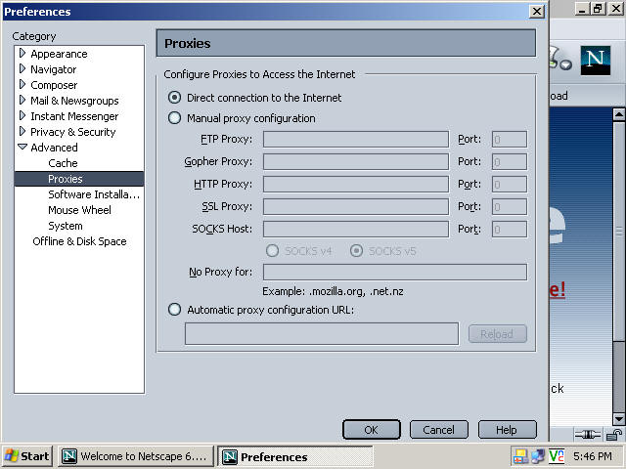Open the Cache preferences item
626x469 pixels.
(63, 163)
